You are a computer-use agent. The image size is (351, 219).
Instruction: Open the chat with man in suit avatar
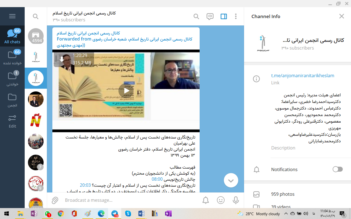(36, 99)
